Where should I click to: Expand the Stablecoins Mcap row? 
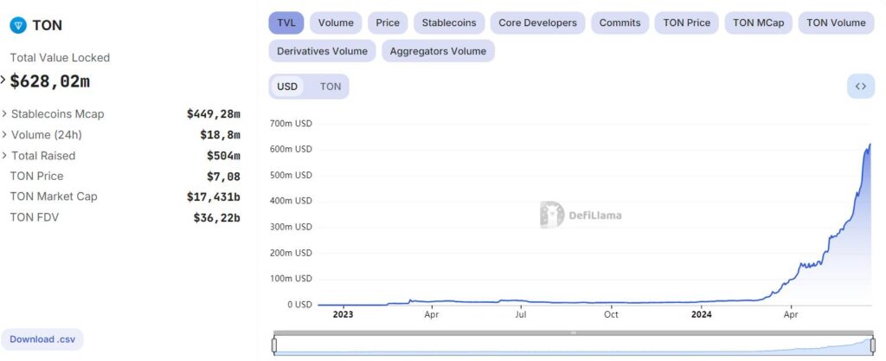[4, 113]
